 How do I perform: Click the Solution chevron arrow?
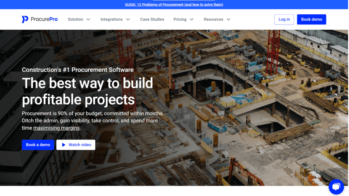click(x=88, y=19)
